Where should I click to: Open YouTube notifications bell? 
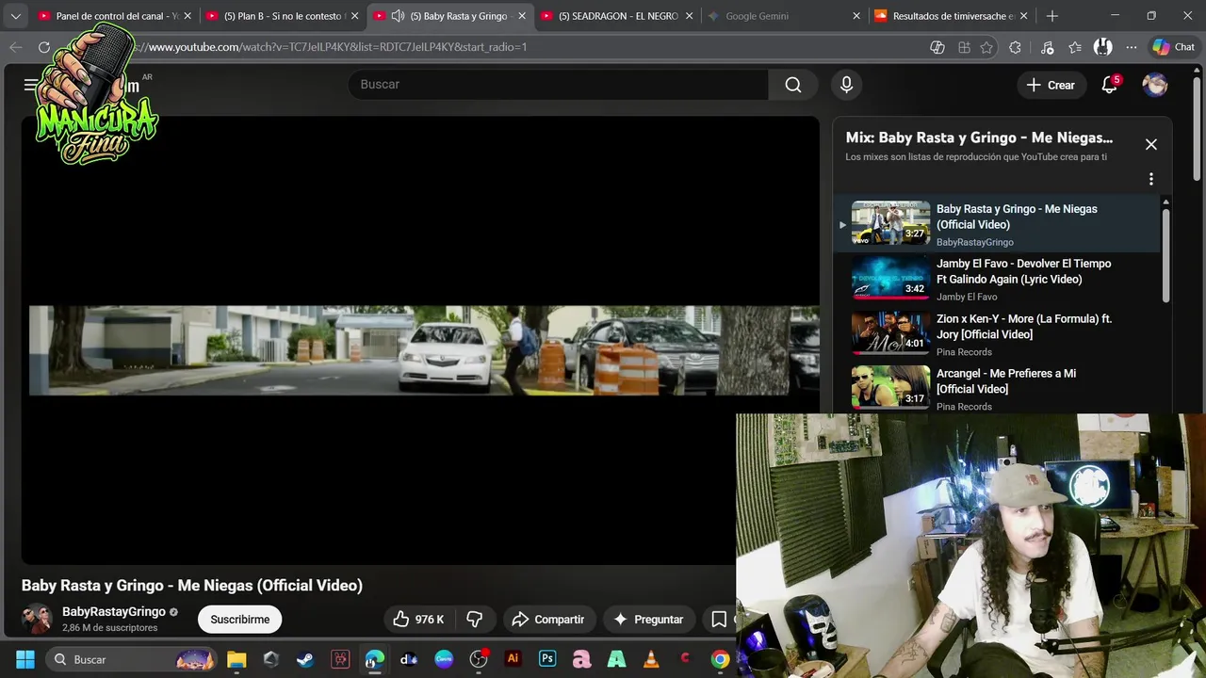coord(1110,85)
